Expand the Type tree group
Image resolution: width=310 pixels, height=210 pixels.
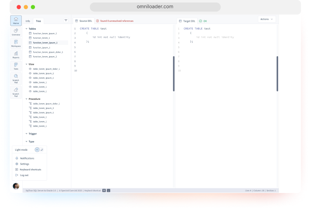(27, 142)
